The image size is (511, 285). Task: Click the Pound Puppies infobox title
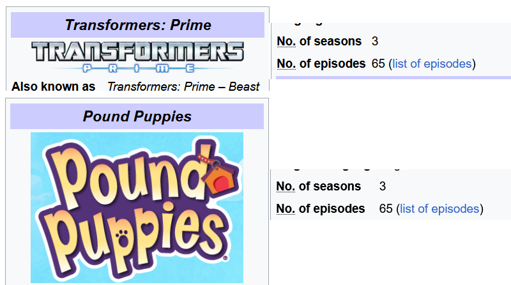click(x=137, y=116)
